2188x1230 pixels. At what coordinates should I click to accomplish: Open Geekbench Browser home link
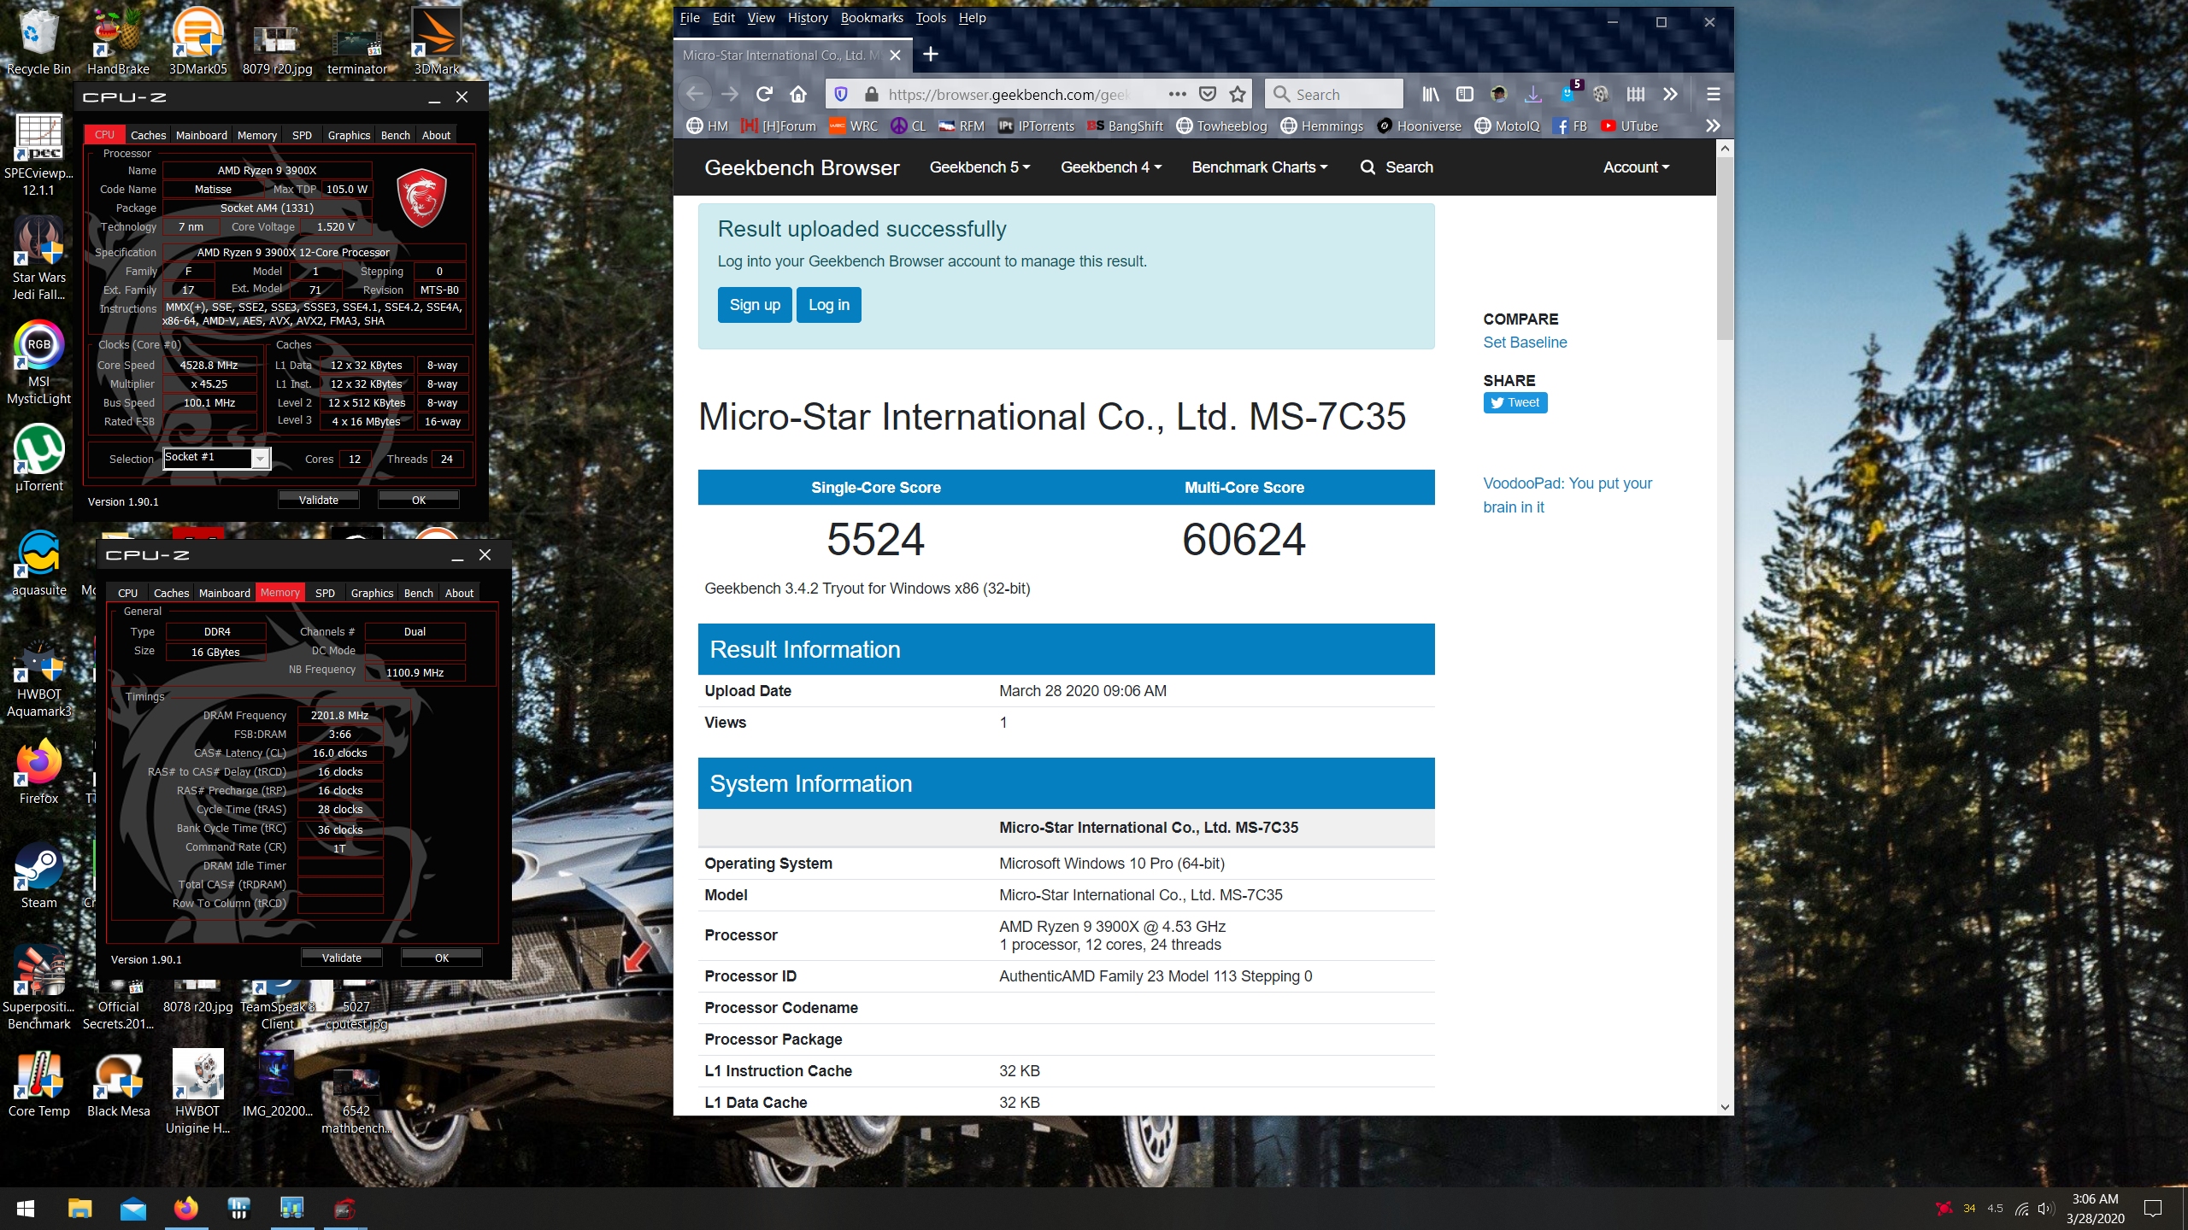click(801, 167)
